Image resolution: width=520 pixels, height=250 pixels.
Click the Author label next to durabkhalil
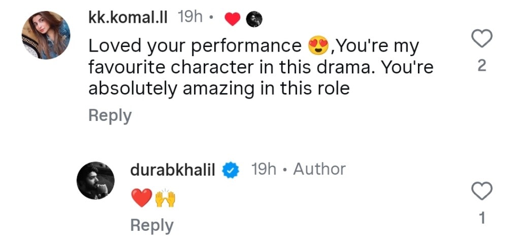[x=319, y=170]
